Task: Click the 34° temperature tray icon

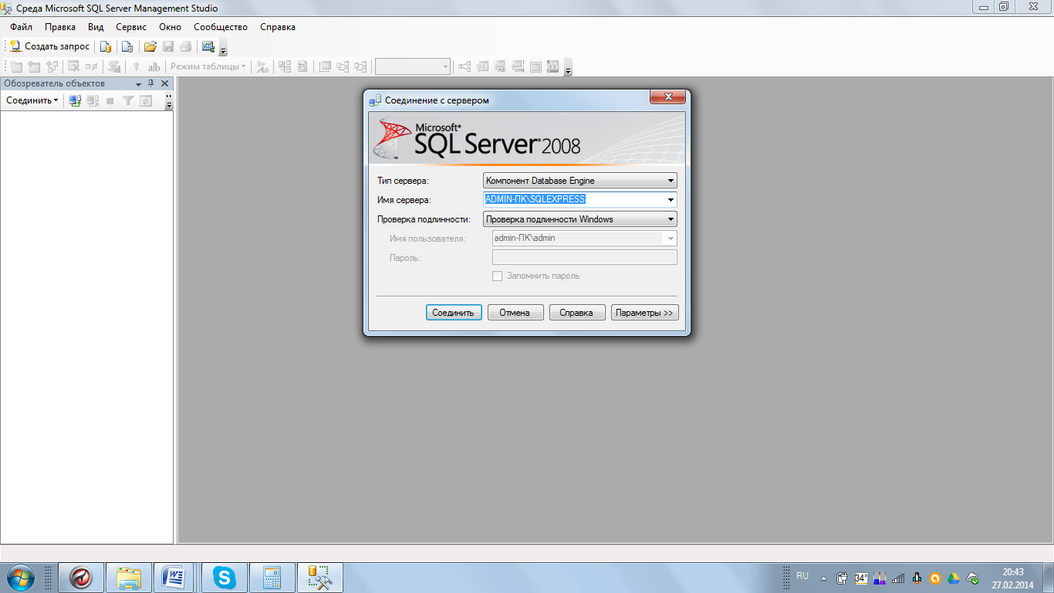Action: 860,578
